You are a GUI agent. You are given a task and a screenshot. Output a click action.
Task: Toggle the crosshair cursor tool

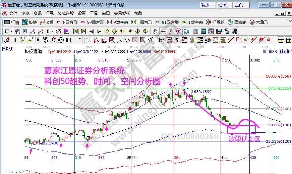tap(163, 31)
